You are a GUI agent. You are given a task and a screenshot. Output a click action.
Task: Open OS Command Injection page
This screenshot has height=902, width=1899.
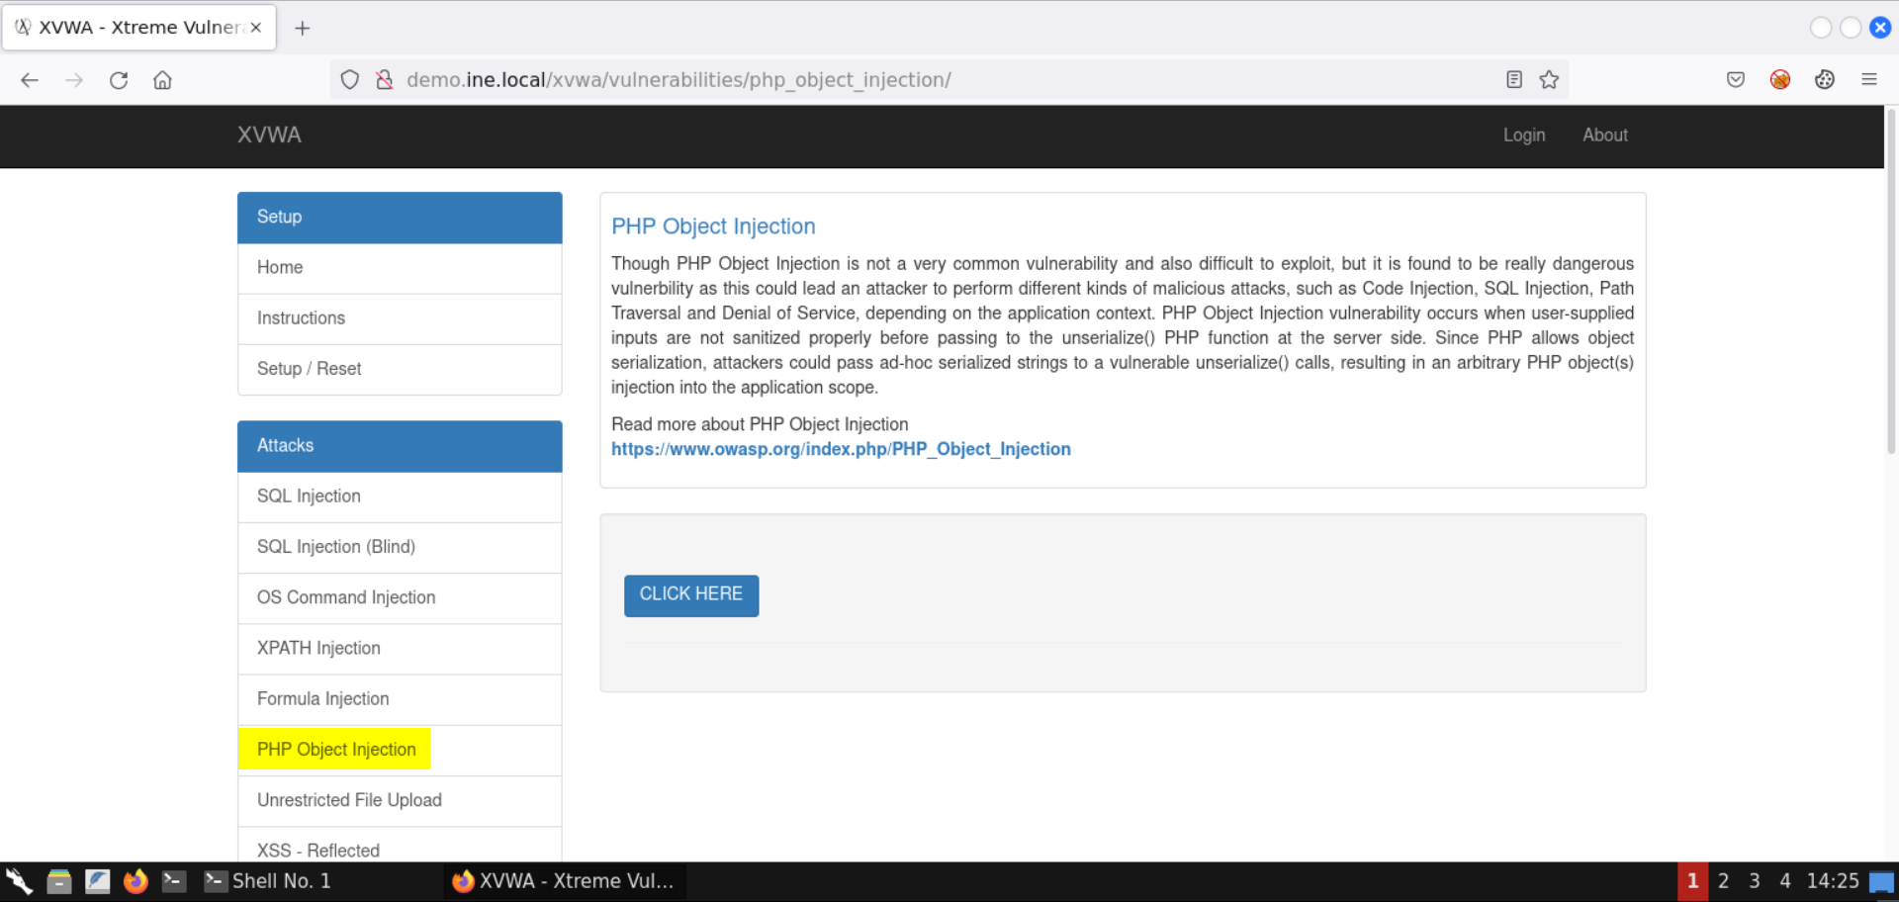pos(345,597)
